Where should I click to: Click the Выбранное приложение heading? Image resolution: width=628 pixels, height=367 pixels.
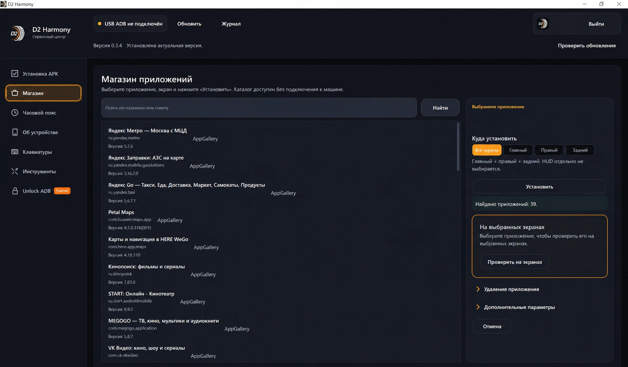(x=498, y=107)
